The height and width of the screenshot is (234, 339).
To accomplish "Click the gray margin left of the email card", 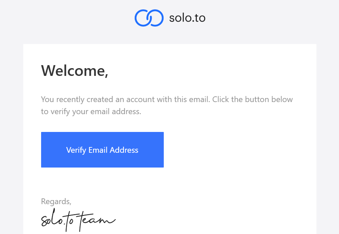I will click(x=11, y=134).
